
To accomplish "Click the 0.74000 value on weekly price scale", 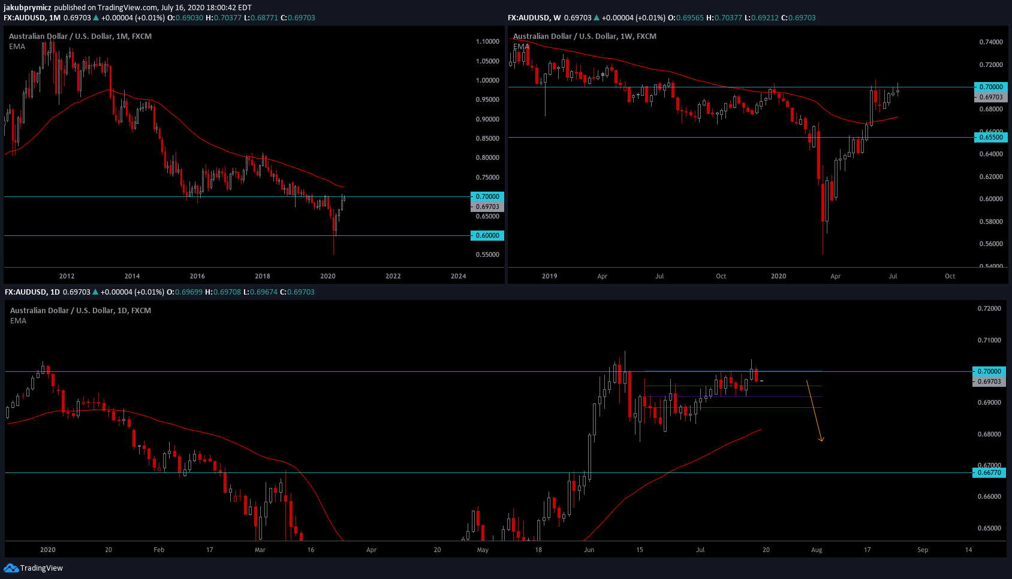I will 991,42.
